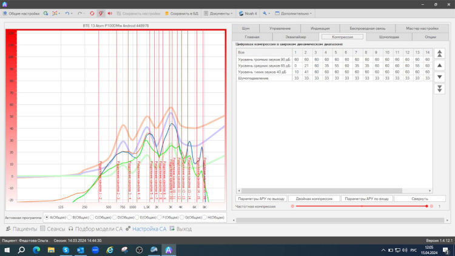The image size is (455, 256).
Task: Go to Пациенты section
Action: point(21,229)
